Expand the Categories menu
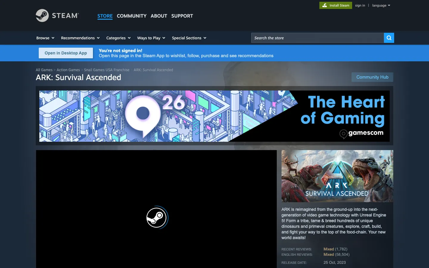 coord(118,38)
